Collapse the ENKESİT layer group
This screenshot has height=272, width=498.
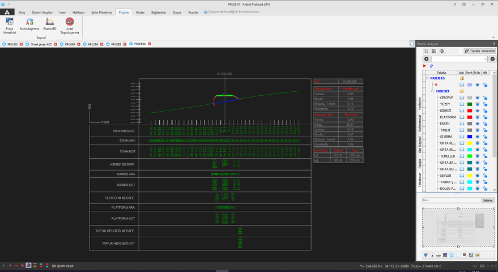[x=432, y=91]
